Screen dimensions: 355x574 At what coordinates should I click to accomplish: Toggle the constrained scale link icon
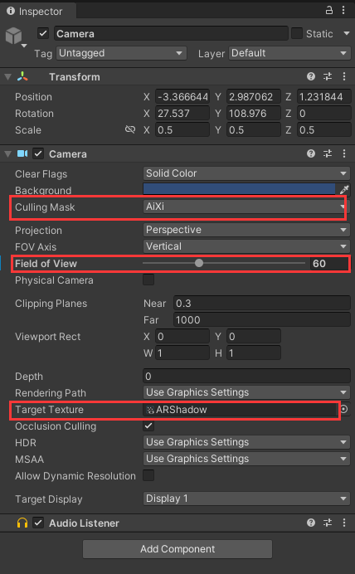[x=130, y=129]
